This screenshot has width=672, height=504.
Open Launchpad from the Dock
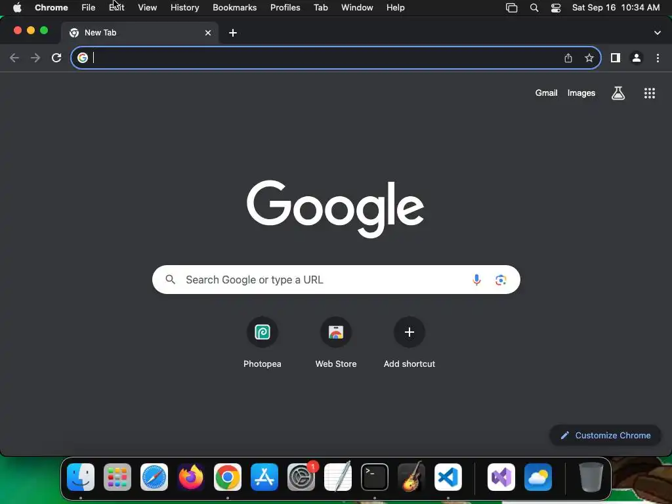[x=117, y=477]
